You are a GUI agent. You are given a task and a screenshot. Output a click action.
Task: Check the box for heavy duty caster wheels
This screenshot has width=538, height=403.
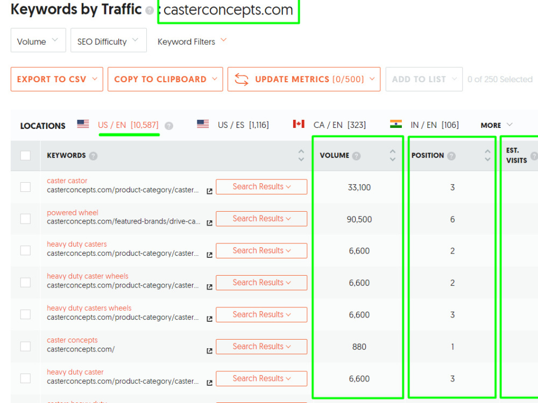click(x=25, y=283)
